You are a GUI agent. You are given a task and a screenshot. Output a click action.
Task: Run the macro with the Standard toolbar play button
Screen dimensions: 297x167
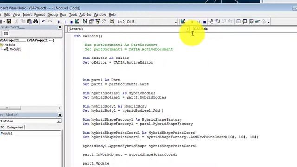(x=59, y=22)
